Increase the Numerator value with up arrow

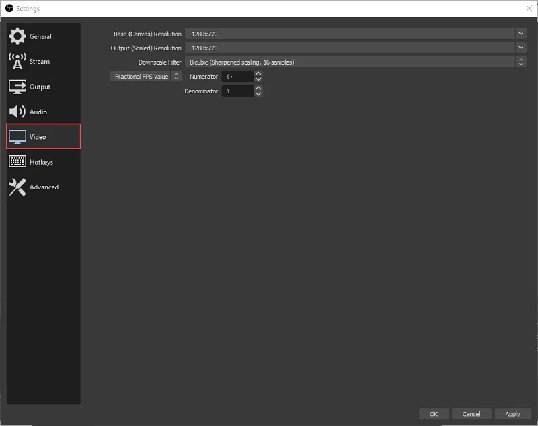258,73
